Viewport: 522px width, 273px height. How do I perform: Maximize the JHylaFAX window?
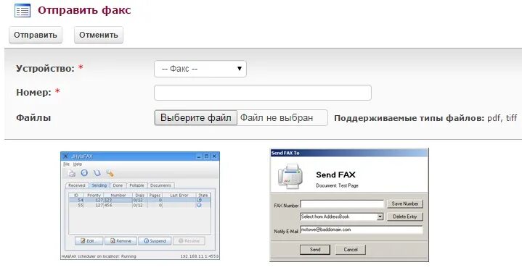coord(206,156)
